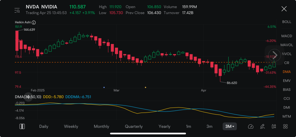
Task: Switch to the Weekly timeframe
Action: tap(71, 126)
